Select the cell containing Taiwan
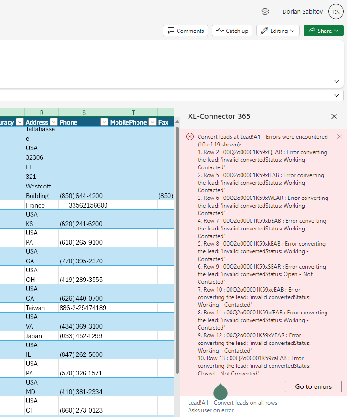 tap(41, 308)
